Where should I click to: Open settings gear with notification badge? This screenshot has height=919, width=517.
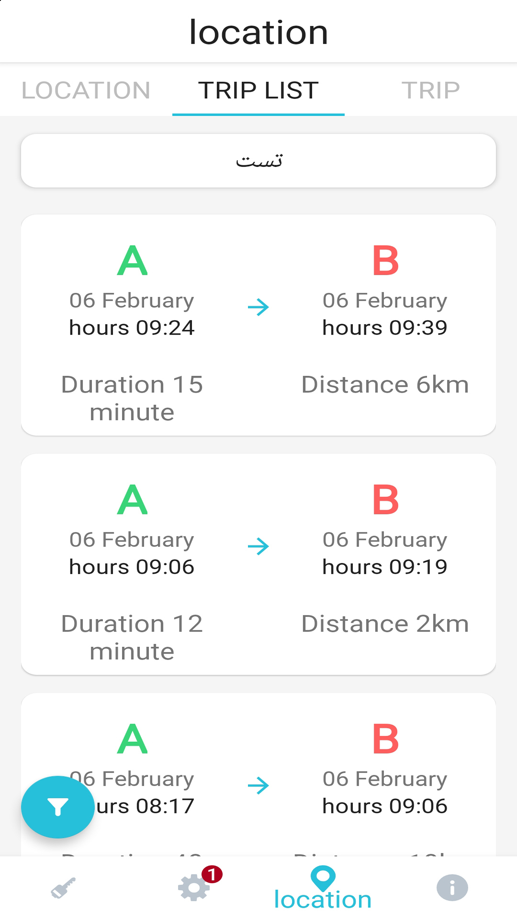pos(194,887)
